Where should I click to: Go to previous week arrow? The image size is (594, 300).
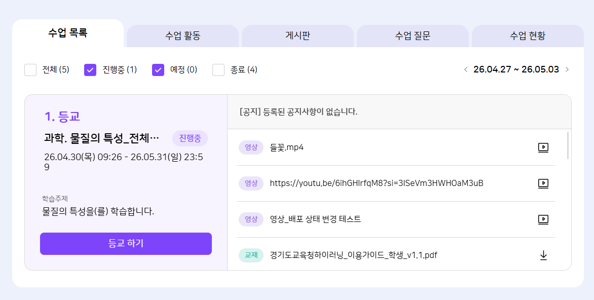pos(465,69)
